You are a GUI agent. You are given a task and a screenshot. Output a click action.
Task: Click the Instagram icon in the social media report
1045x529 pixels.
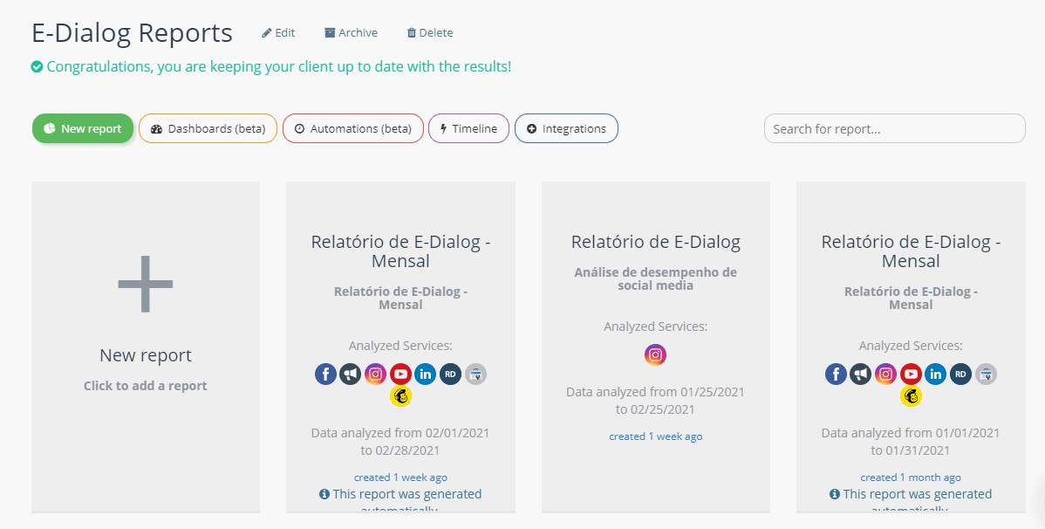[x=655, y=354]
